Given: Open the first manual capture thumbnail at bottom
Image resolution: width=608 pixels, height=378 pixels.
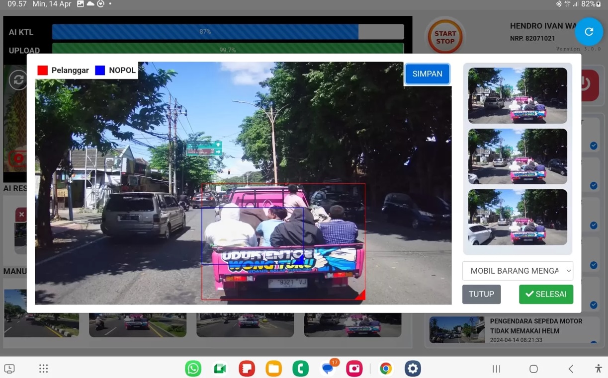Looking at the screenshot, I should click(x=41, y=313).
